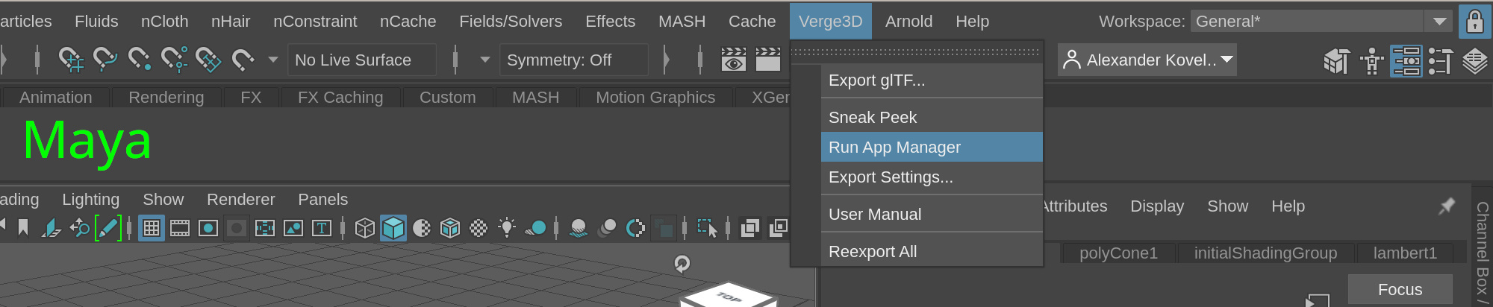This screenshot has width=1493, height=307.
Task: Open viewport Renderer menu
Action: (x=240, y=200)
